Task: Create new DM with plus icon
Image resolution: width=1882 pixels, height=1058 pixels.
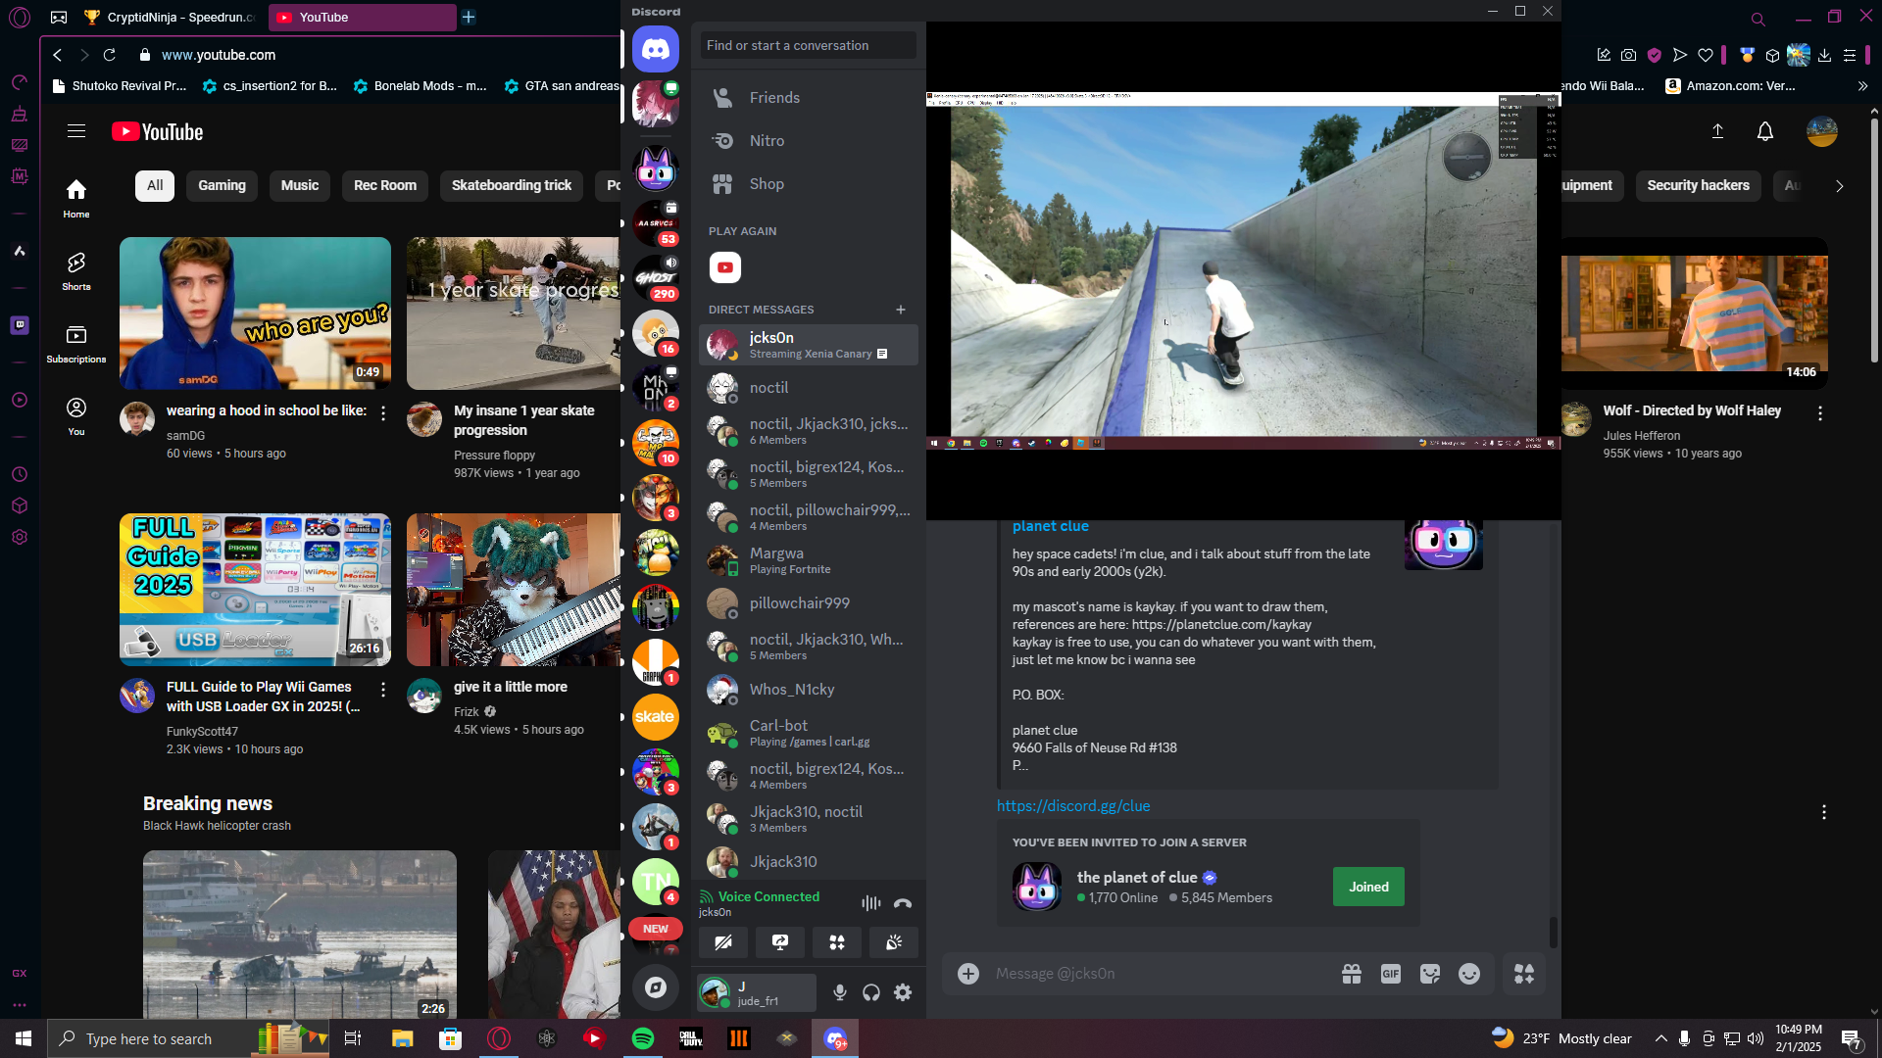Action: (x=900, y=310)
